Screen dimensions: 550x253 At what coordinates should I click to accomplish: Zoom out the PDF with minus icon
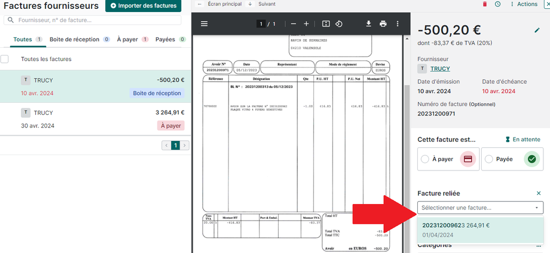293,24
